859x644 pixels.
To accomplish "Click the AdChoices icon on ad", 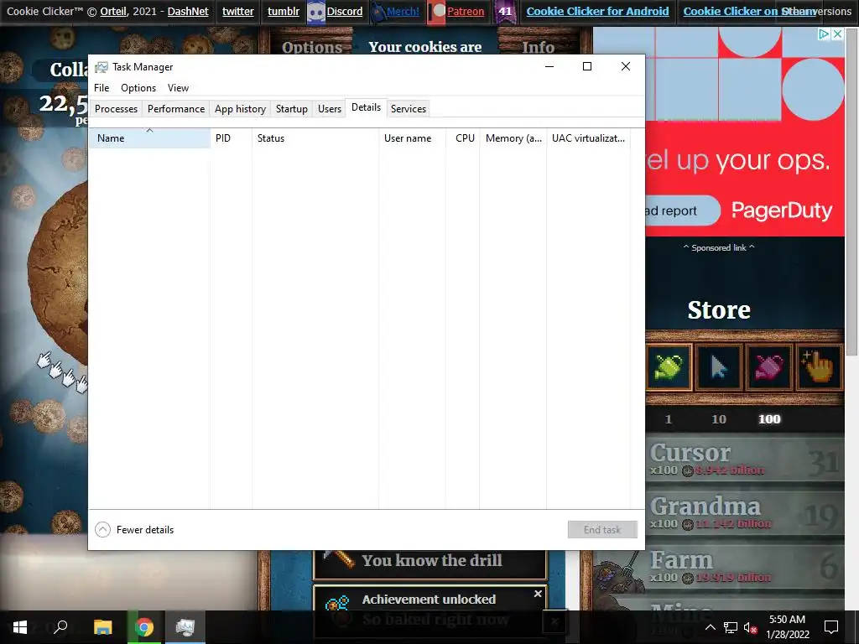I will point(824,34).
